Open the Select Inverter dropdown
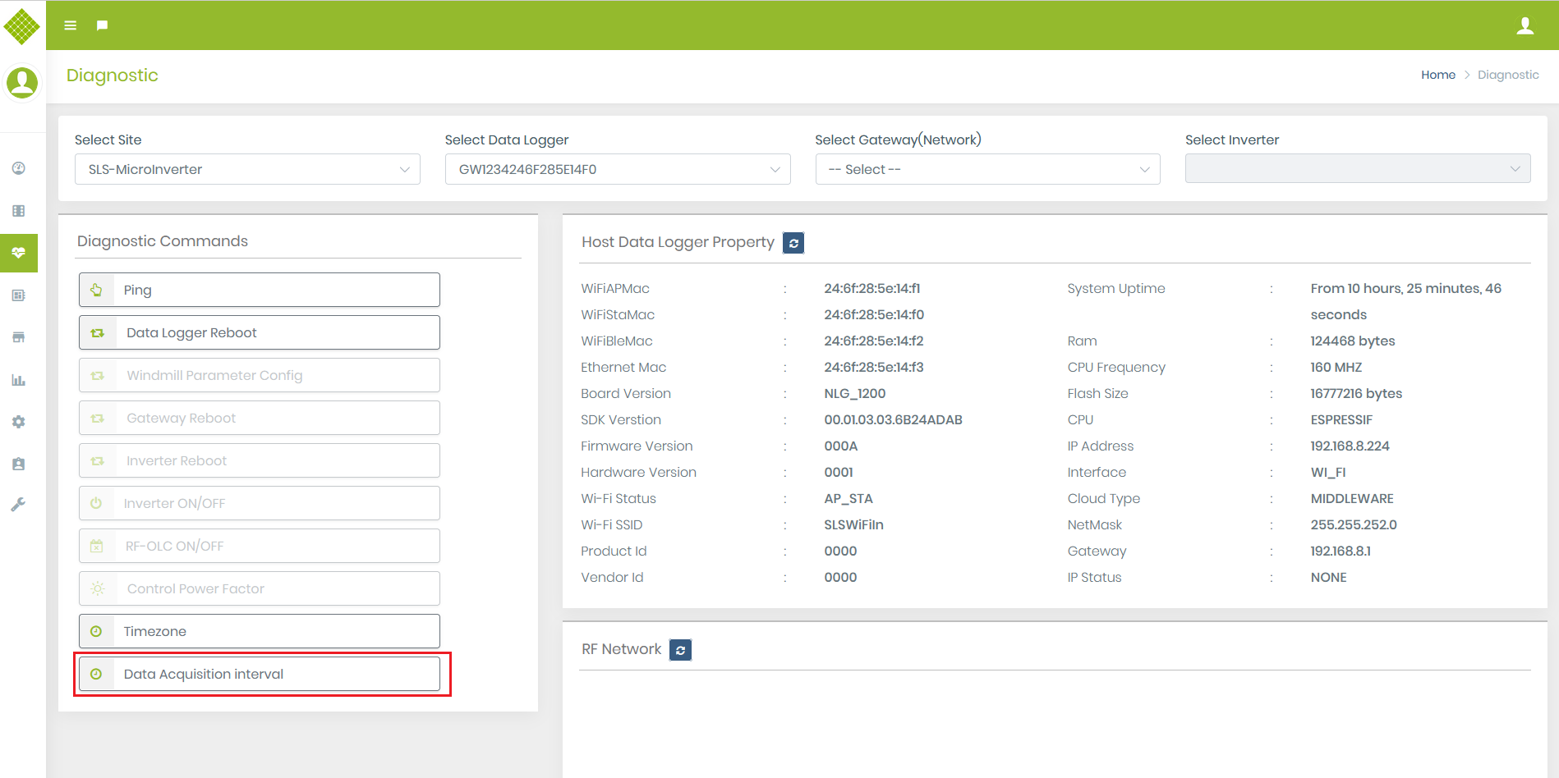This screenshot has height=778, width=1559. click(1357, 169)
